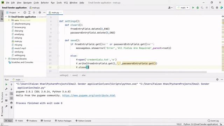Image resolution: width=224 pixels, height=126 pixels.
Task: Open Project panel options gear
Action: click(40, 13)
